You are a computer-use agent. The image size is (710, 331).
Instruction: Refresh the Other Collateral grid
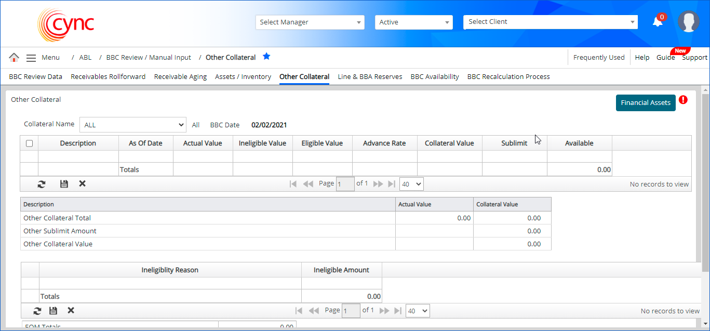tap(42, 184)
